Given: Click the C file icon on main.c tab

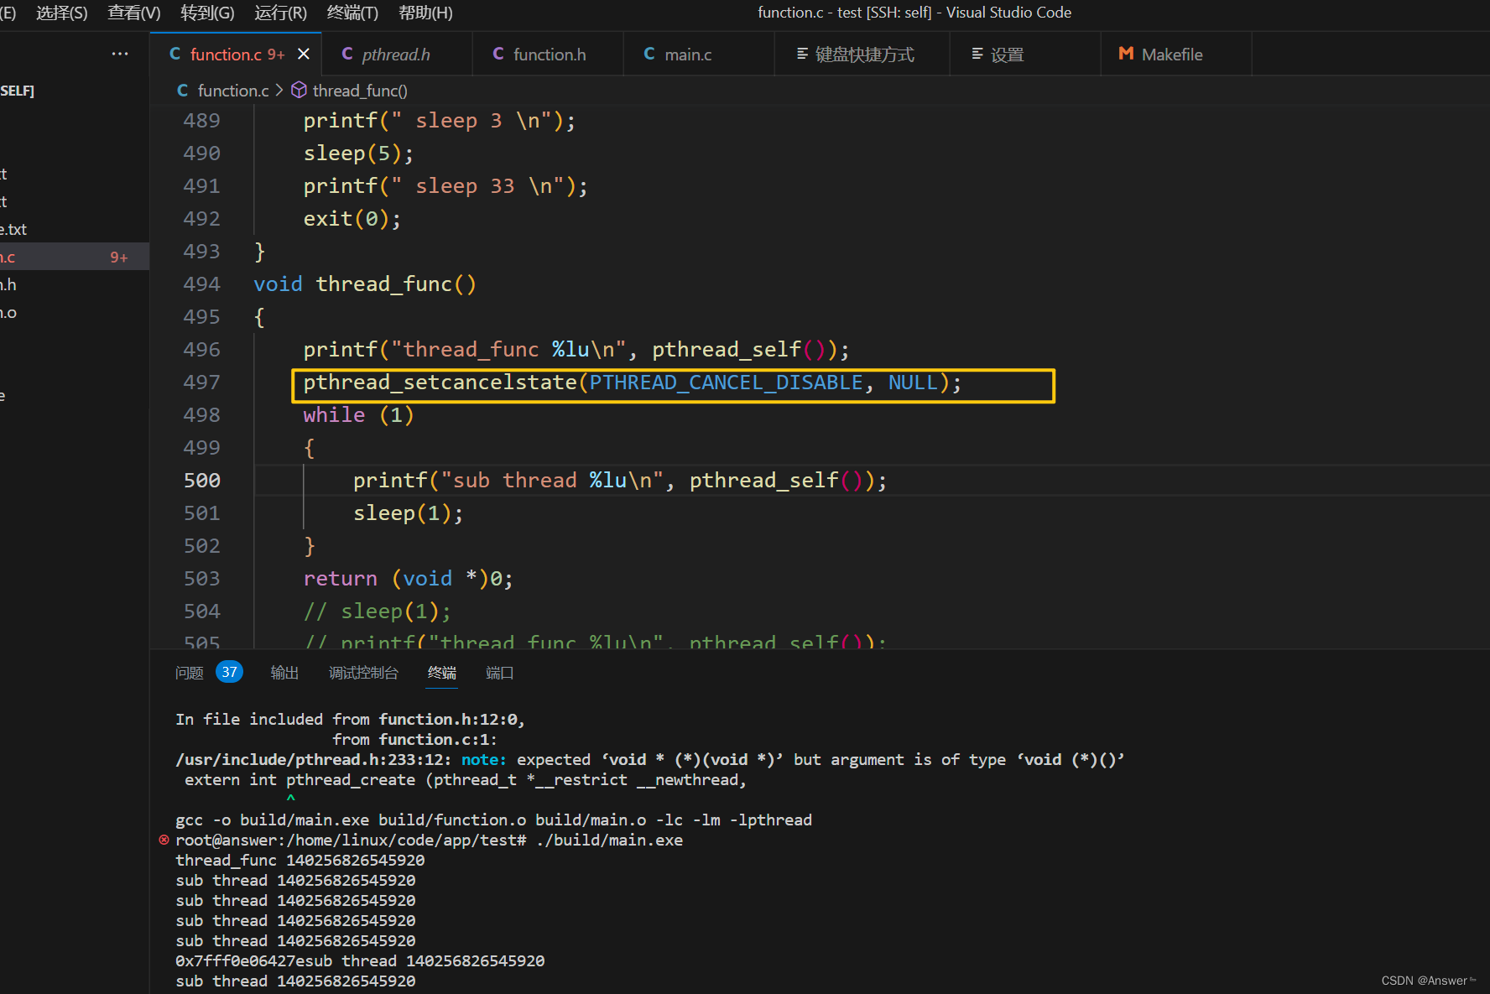Looking at the screenshot, I should tap(649, 54).
